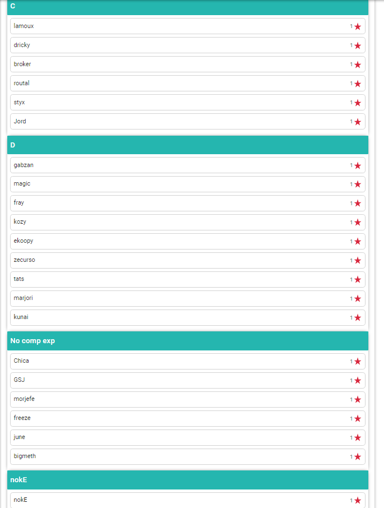Select the player name routal
384x508 pixels.
click(x=21, y=83)
